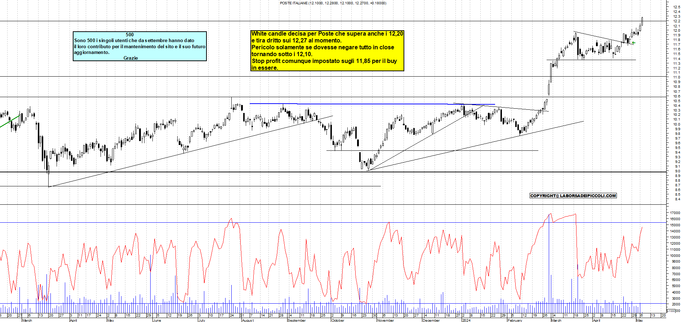Click 'Pericolo solamente se dovesse negare' line
The width and height of the screenshot is (681, 322).
point(322,47)
